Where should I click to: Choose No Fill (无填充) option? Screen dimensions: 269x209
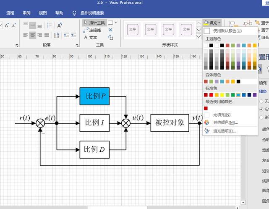[x=230, y=115]
